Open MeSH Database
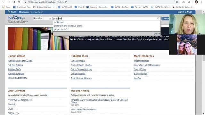The width and height of the screenshot is (205, 115). 142,61
